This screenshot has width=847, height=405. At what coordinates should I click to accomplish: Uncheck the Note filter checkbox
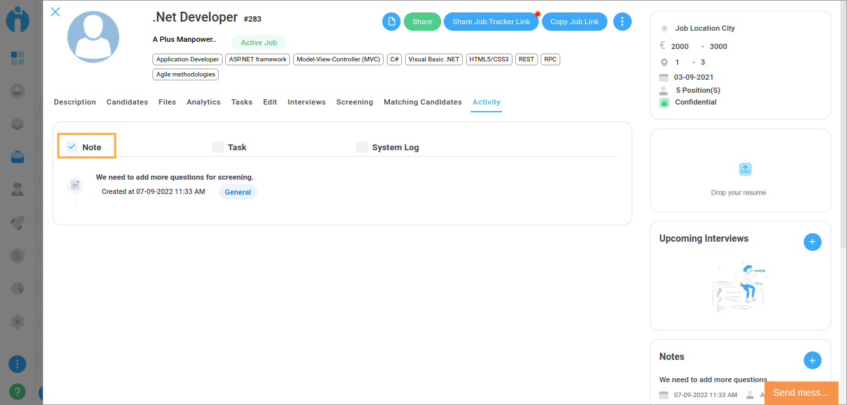click(72, 147)
